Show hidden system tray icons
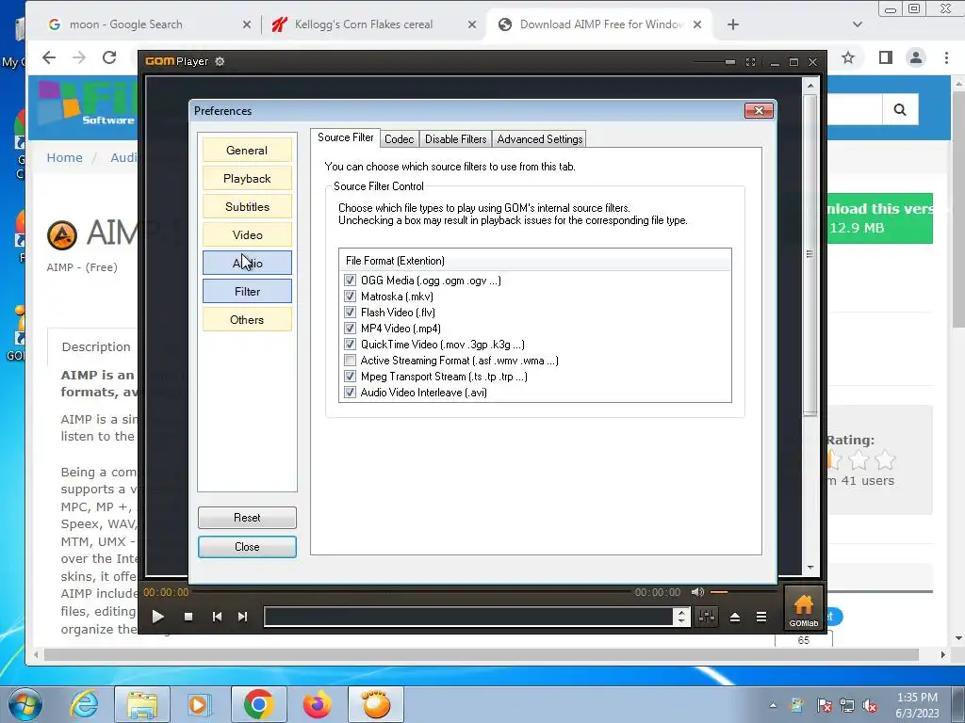 click(773, 705)
